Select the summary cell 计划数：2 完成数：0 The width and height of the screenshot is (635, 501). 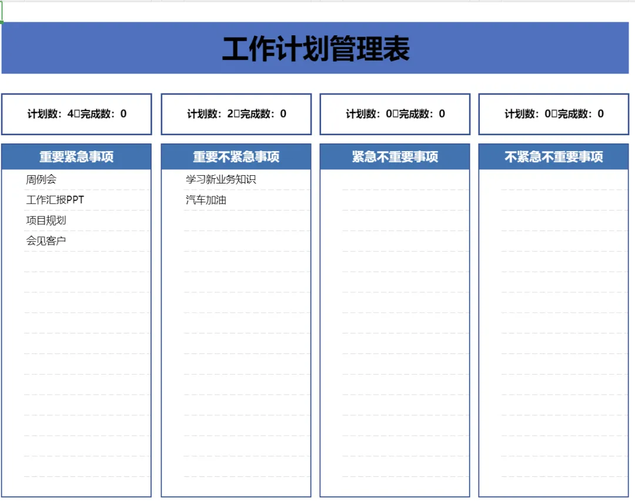pos(236,114)
